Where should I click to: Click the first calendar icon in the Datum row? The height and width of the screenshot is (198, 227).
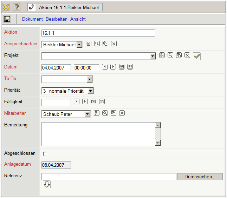[x=122, y=67]
